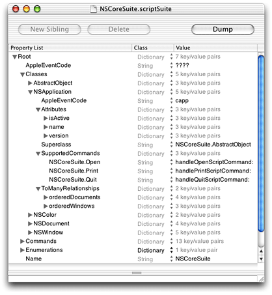Click '13 key/value pairs' value
Viewport: 272px width, 295px height.
(x=200, y=241)
